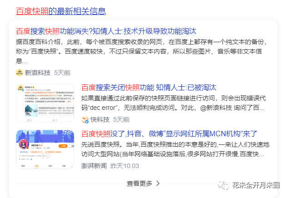The image size is (289, 198).
Task: Click the snippet beginning 据百度百科介绍
Action: tap(142, 51)
